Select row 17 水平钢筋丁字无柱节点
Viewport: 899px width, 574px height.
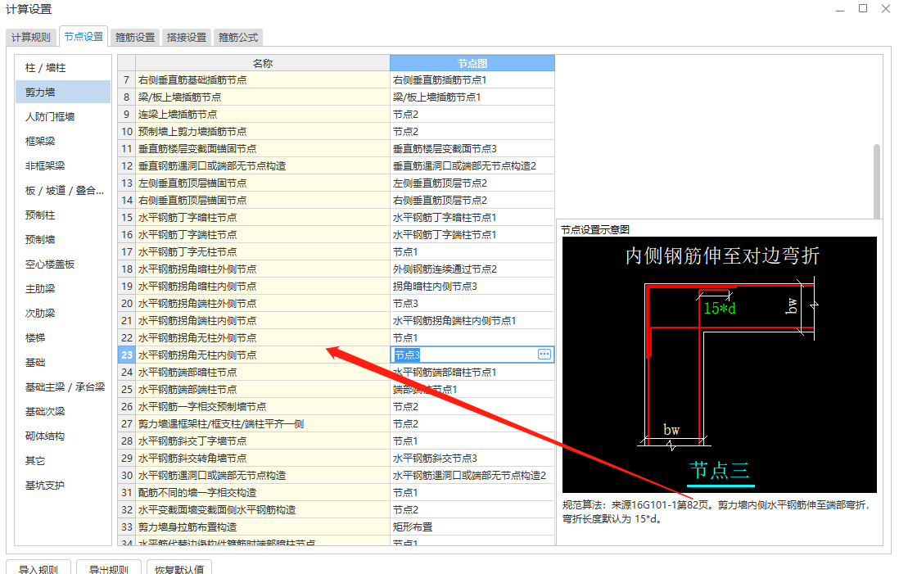tap(337, 252)
